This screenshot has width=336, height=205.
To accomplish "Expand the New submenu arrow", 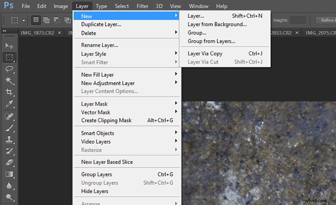I will pos(176,15).
